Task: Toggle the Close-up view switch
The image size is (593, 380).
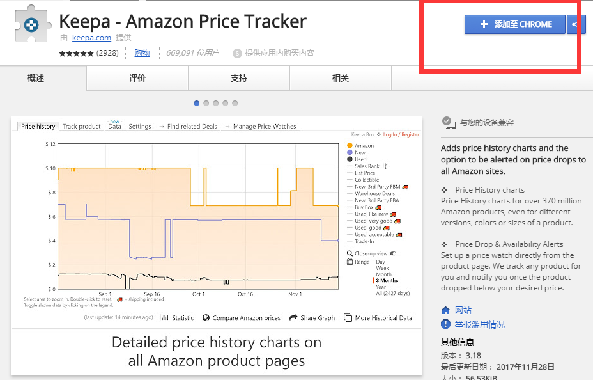Action: click(x=394, y=253)
